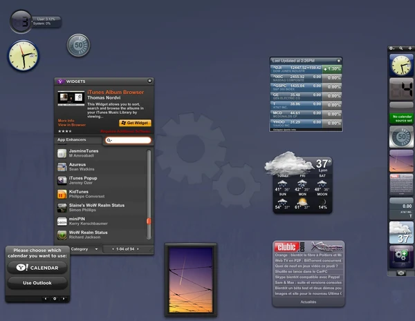Click the CPU monitor widget
Viewport: 415px width, 321px height.
[35, 21]
